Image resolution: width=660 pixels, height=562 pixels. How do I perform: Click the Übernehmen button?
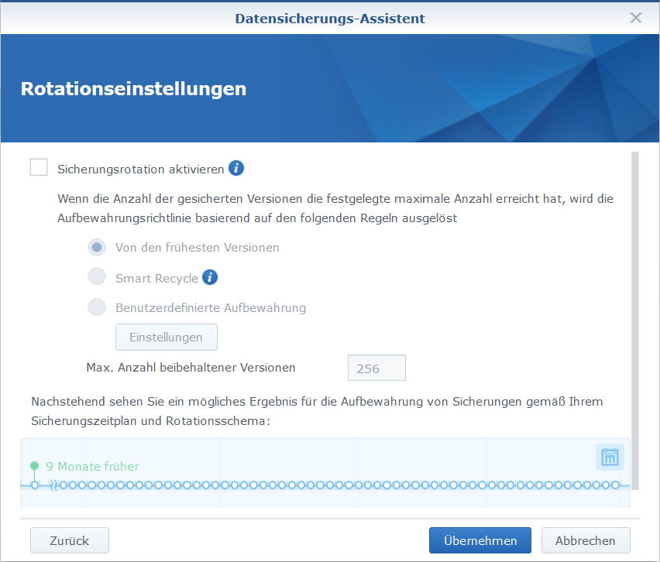pos(480,540)
